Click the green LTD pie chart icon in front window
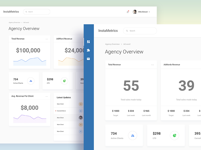This screenshot has height=150, width=201. pos(174,135)
